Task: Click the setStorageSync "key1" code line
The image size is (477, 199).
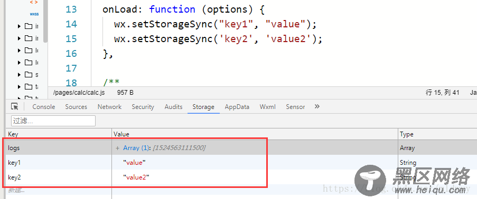Action: 216,24
